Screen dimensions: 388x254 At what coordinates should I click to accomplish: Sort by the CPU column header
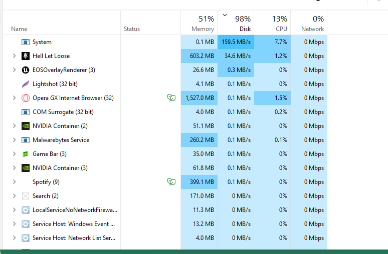pos(272,22)
